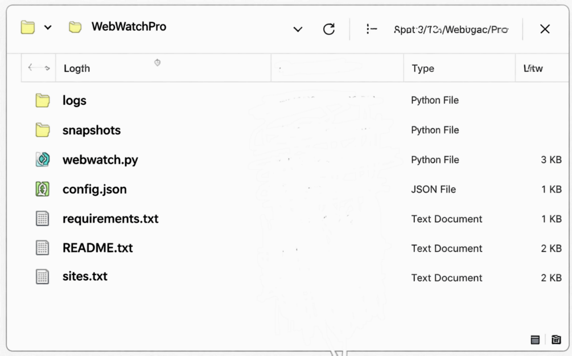Sort by the Logth column header
Image resolution: width=572 pixels, height=356 pixels.
click(77, 68)
